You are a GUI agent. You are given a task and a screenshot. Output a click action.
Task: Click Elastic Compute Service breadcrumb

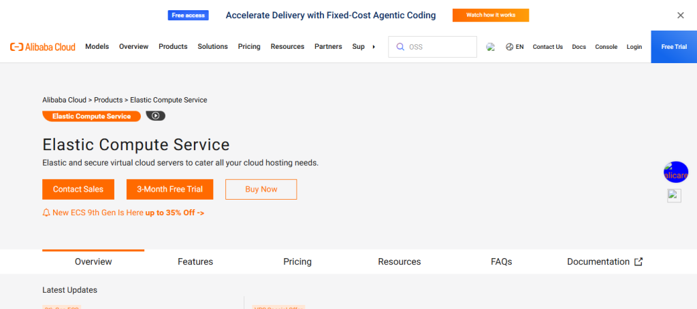169,100
